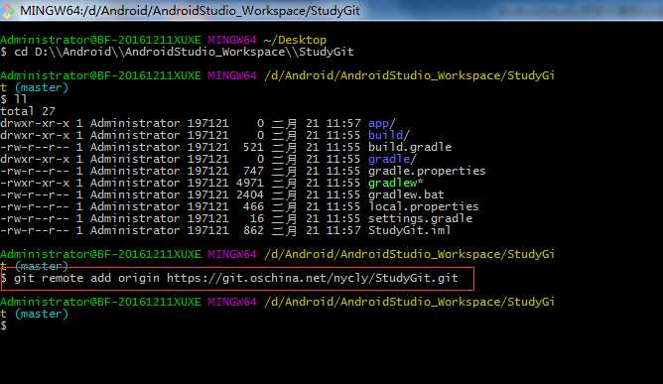Screen dimensions: 663x384
Task: Select the 'app/' directory entry
Action: click(x=382, y=123)
